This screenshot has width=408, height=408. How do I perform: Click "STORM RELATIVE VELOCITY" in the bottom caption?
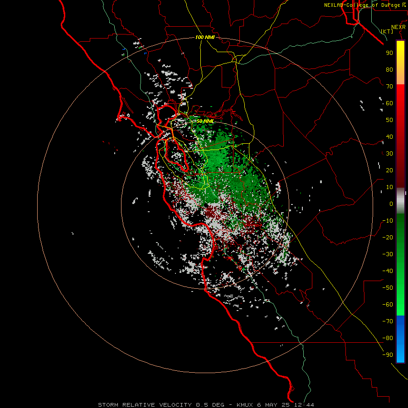coord(145,405)
